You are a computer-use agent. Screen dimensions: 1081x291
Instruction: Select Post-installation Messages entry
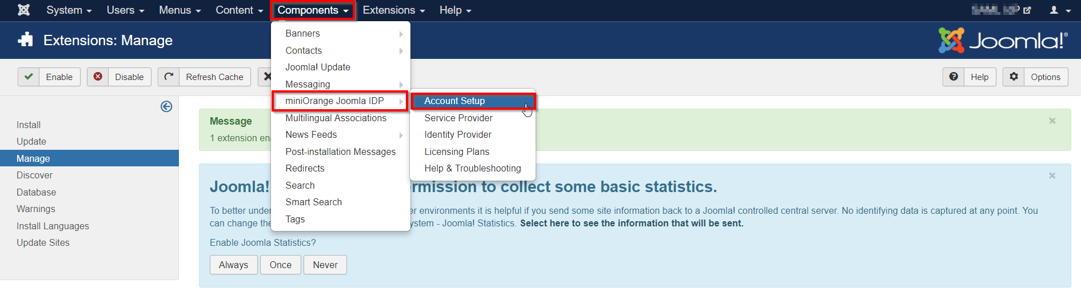point(340,152)
